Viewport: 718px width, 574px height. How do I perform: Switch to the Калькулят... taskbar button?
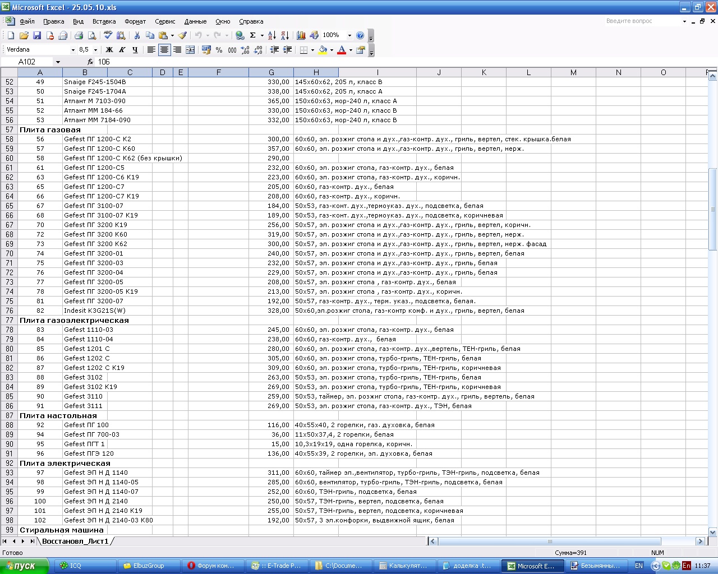pos(405,566)
